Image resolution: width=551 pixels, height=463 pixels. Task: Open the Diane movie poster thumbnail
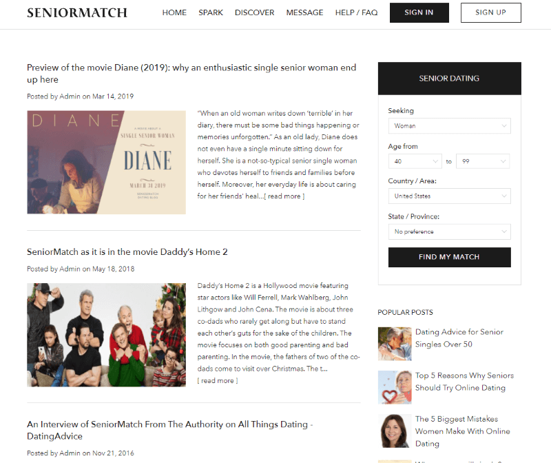pos(107,162)
